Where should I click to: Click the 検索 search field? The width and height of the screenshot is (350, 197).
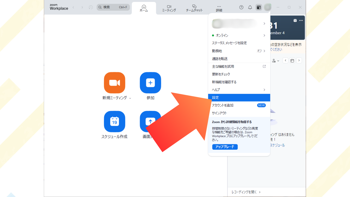[113, 7]
